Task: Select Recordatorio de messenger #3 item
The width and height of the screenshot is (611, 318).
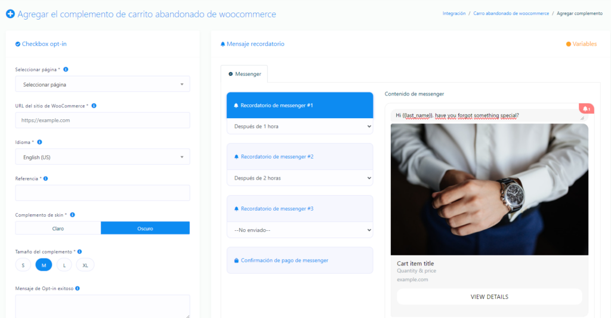Action: pos(300,208)
